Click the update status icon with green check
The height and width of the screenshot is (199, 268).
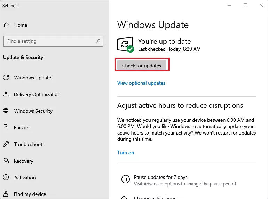coord(126,45)
